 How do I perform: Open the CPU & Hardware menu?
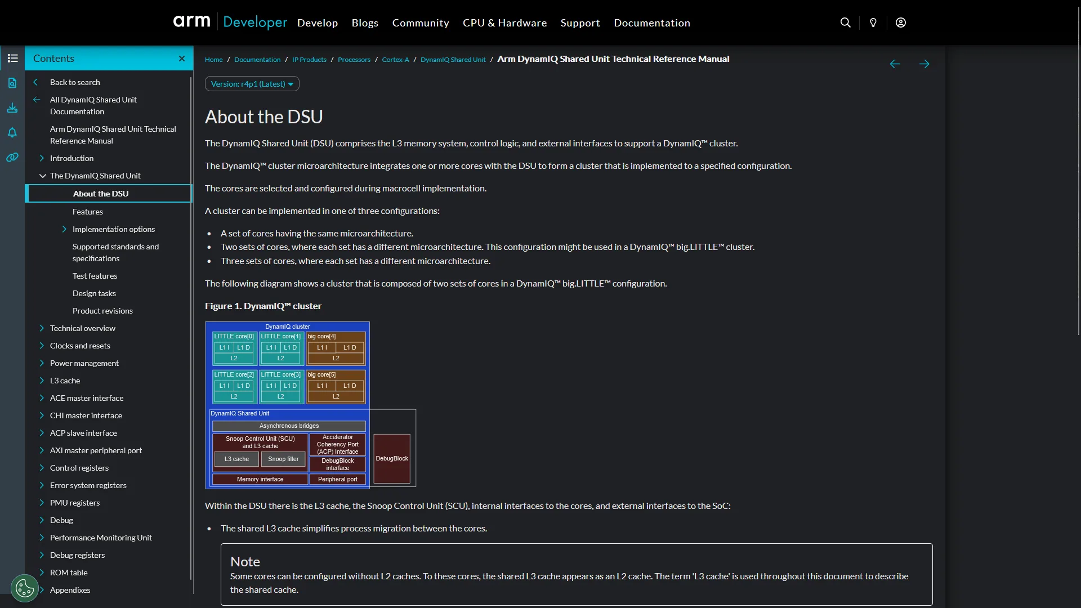tap(504, 23)
